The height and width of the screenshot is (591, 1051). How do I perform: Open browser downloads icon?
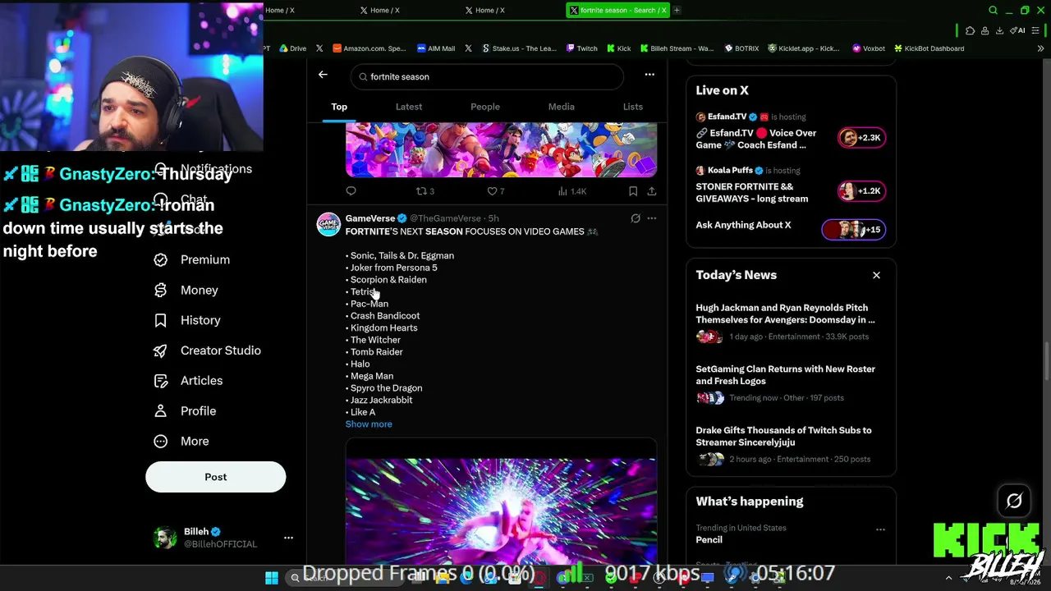(999, 31)
